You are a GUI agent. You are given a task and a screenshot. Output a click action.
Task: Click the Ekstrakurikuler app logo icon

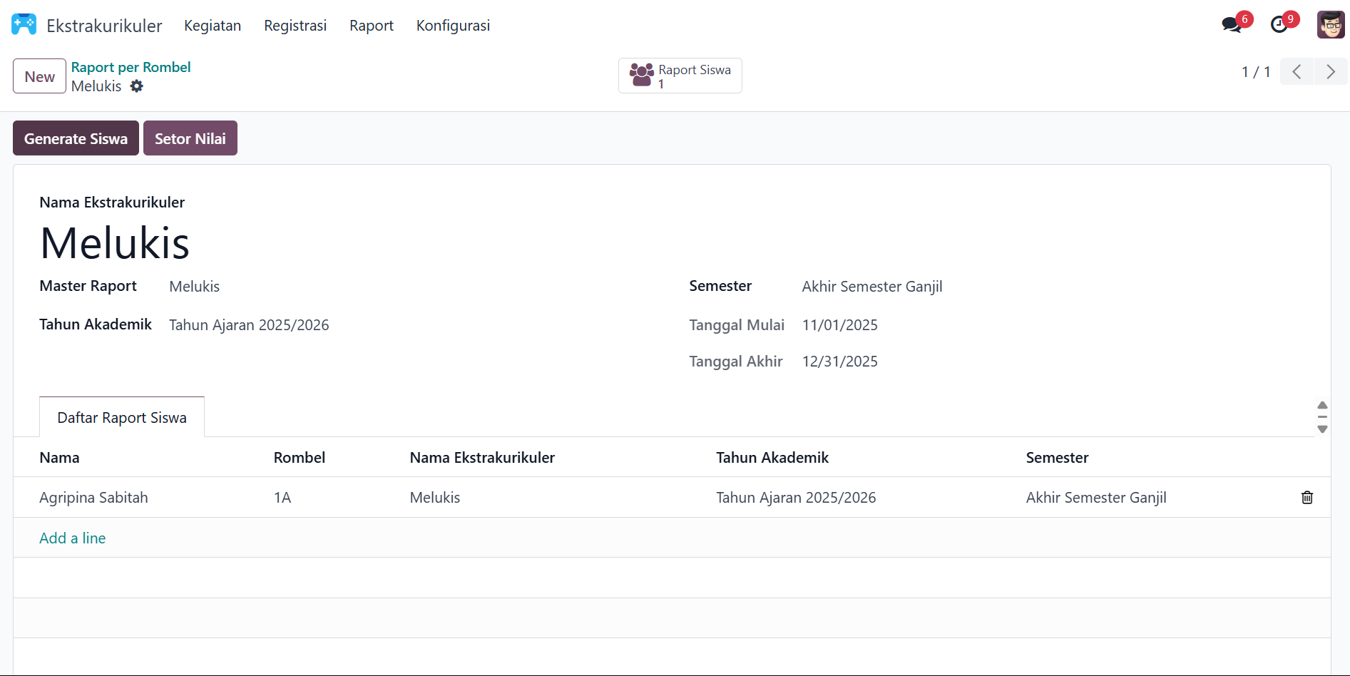tap(24, 25)
